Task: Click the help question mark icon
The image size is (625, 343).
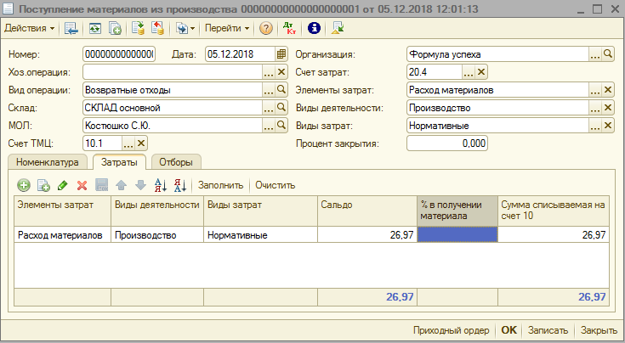Action: (x=266, y=28)
